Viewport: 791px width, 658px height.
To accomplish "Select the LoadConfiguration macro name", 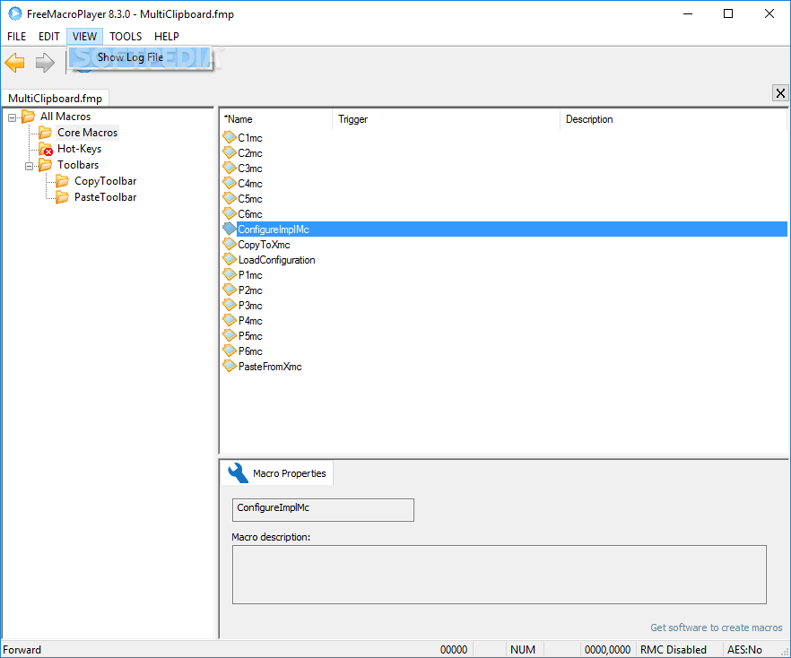I will click(x=276, y=260).
